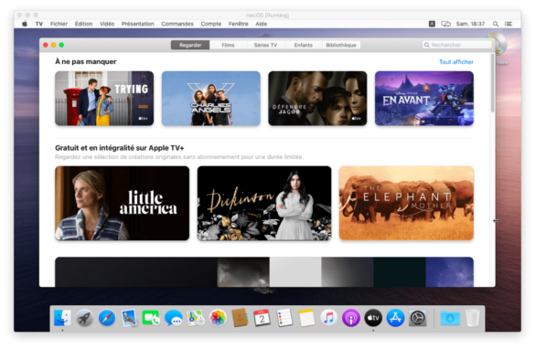
Task: Open the Vidéo menu
Action: click(107, 24)
